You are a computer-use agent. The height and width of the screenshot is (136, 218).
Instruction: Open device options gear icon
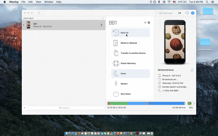(149, 22)
